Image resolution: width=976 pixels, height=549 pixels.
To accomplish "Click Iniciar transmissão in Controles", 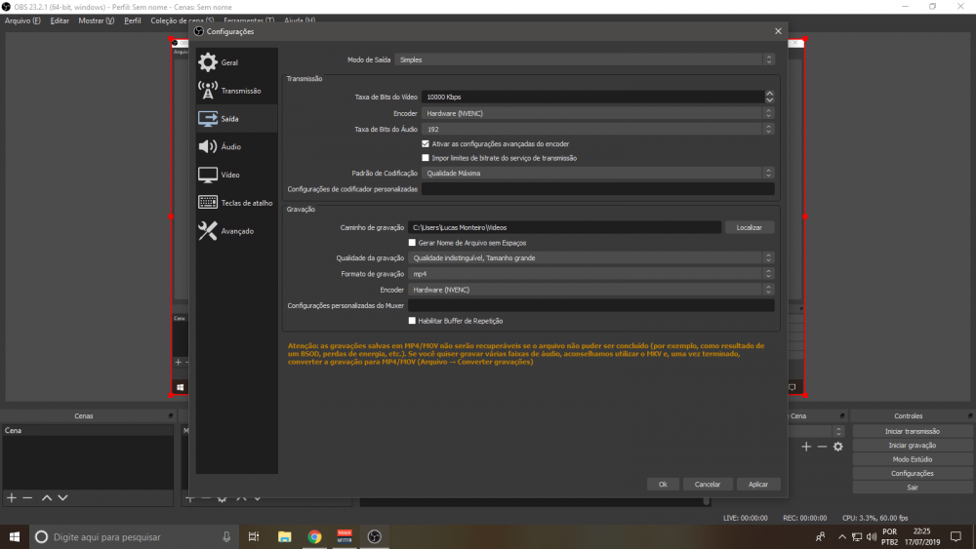I will (x=912, y=431).
